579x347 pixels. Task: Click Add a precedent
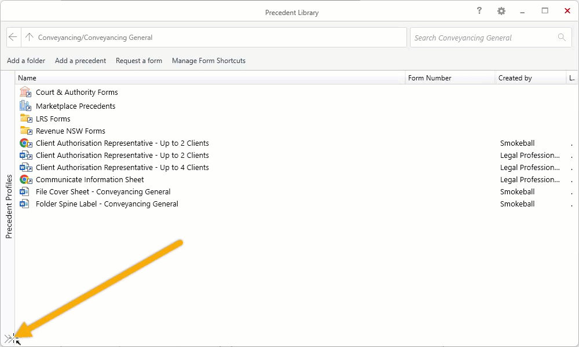click(x=80, y=61)
